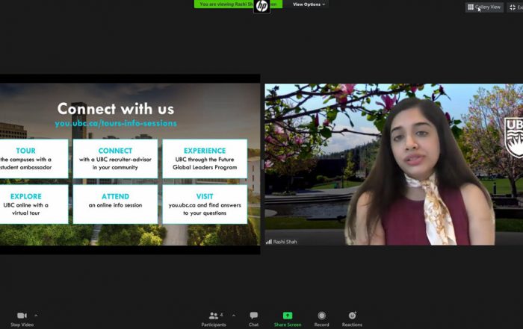Click the Connect with us heading
This screenshot has width=523, height=329.
[116, 109]
